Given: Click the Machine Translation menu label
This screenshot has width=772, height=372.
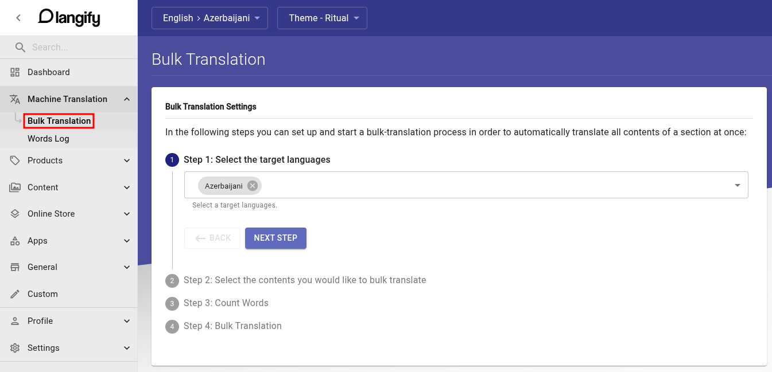Looking at the screenshot, I should tap(67, 99).
